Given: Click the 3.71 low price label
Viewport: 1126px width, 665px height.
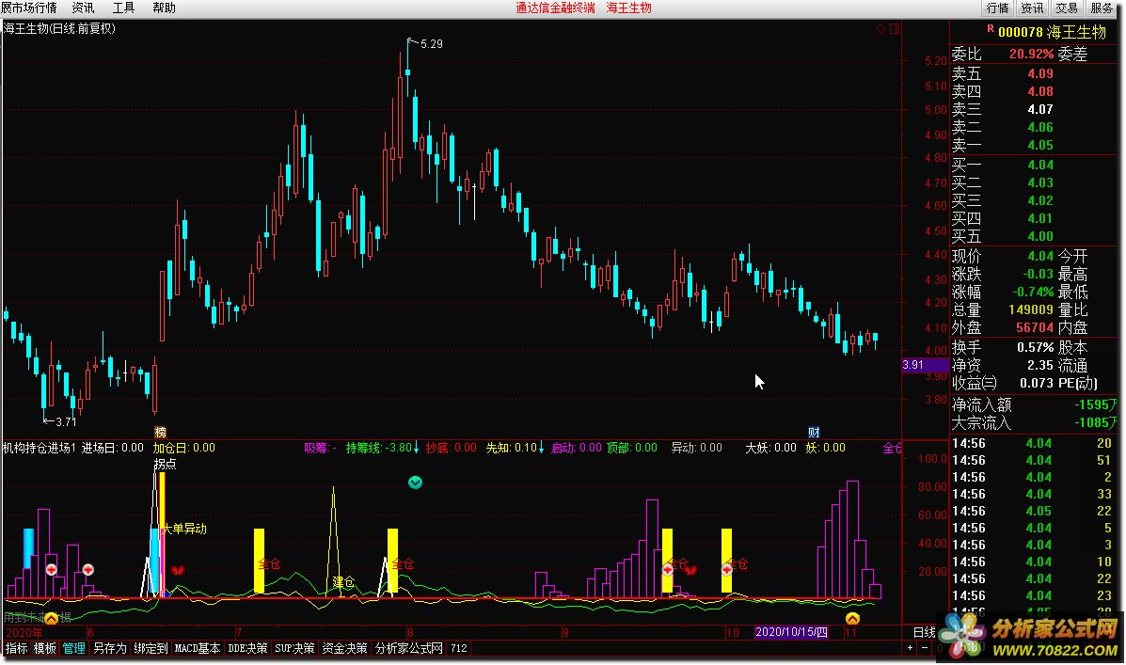Looking at the screenshot, I should point(66,422).
